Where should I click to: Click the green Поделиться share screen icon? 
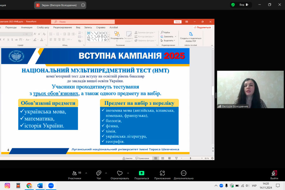coord(142,173)
